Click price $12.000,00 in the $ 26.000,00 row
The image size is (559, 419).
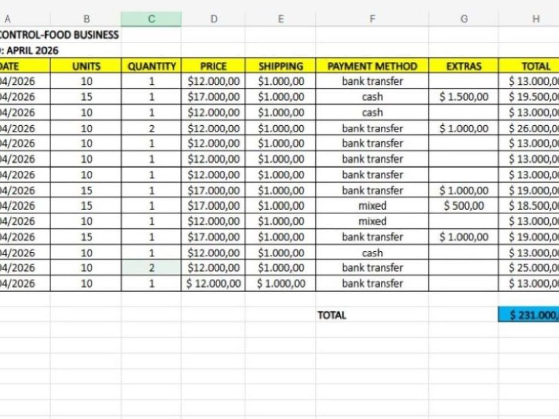tap(213, 128)
